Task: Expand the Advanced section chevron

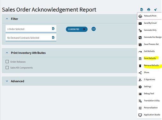Action: [x=7, y=81]
